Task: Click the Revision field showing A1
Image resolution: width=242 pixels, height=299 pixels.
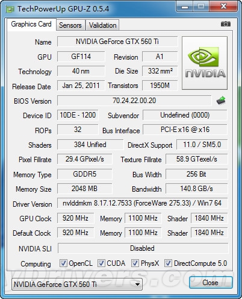Action: click(x=160, y=57)
